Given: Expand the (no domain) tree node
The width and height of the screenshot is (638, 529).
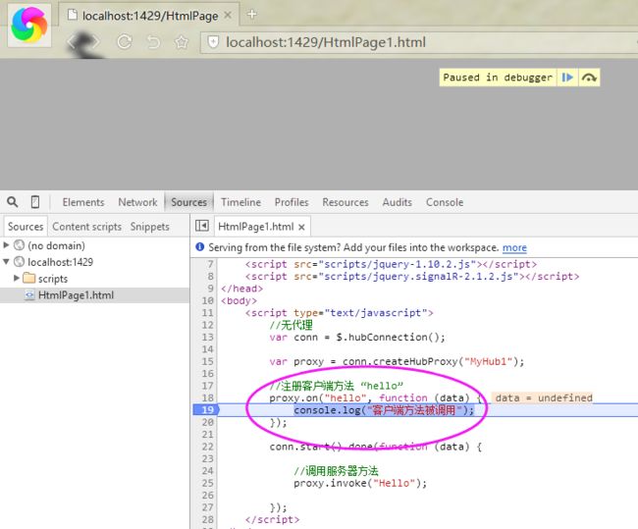Looking at the screenshot, I should pyautogui.click(x=6, y=245).
